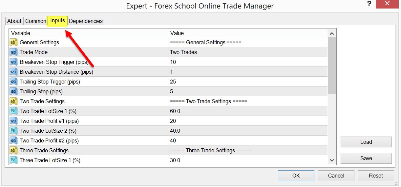Select the Two Trade Profit #1 (pips) label
This screenshot has height=187, width=401.
coord(49,121)
